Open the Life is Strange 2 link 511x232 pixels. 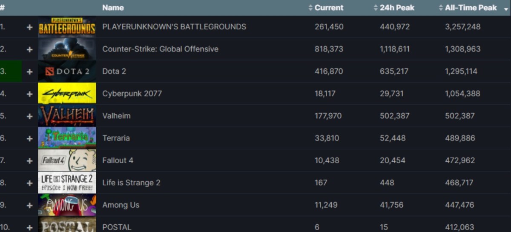pyautogui.click(x=131, y=183)
